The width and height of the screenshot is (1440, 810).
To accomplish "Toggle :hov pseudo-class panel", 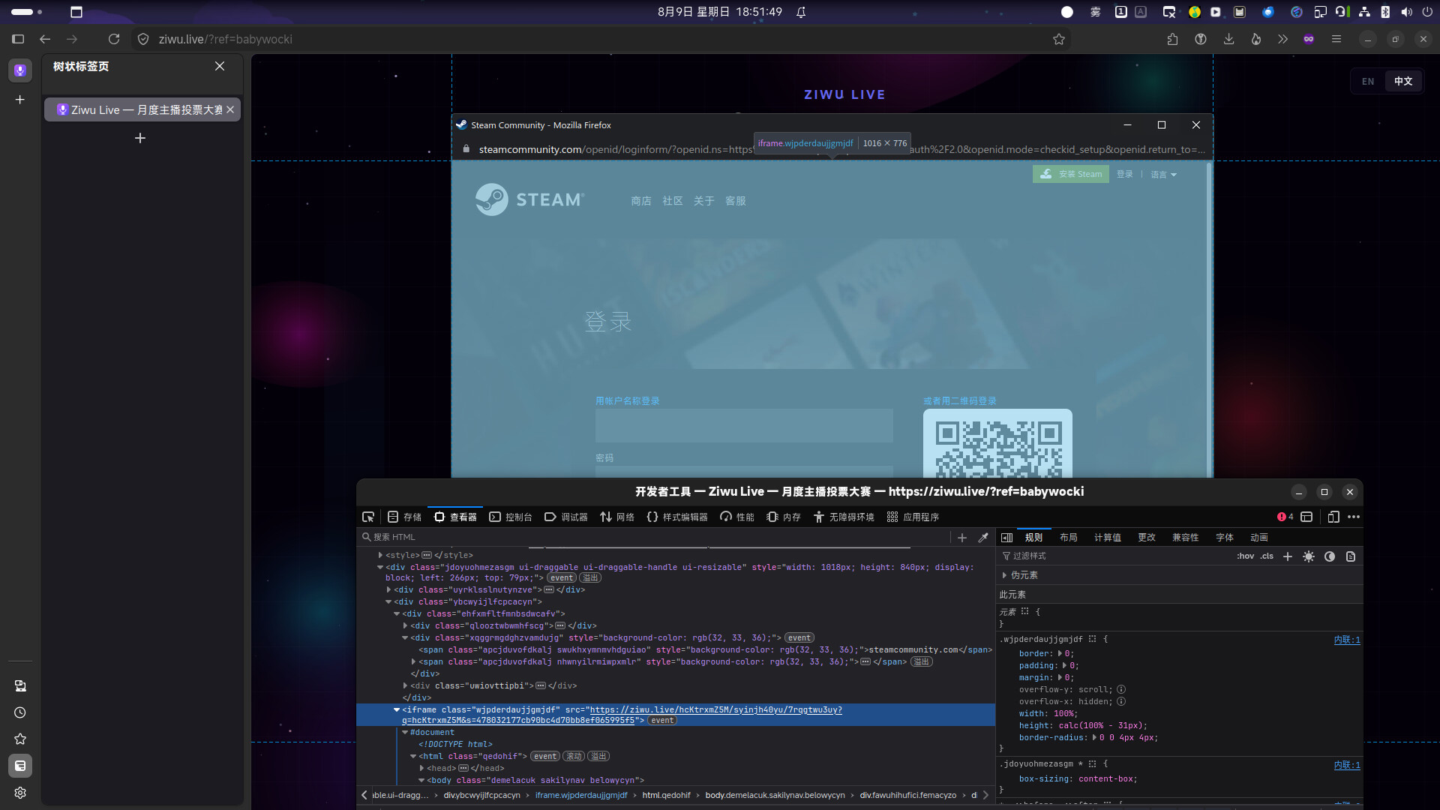I will tap(1246, 556).
